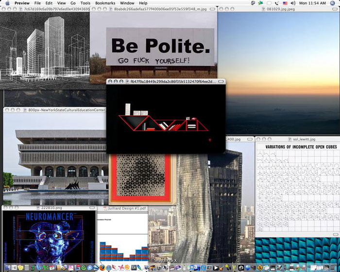Open the Amazon 'a' icon in Dock

click(197, 268)
